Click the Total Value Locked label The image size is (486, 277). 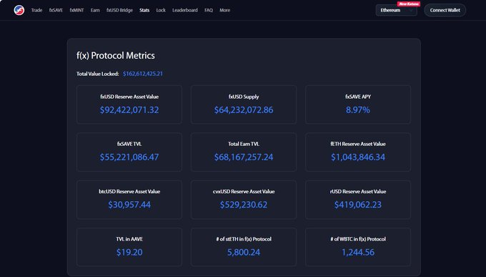pos(98,74)
